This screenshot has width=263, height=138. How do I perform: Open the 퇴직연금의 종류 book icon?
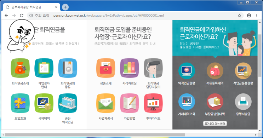pos(68,68)
